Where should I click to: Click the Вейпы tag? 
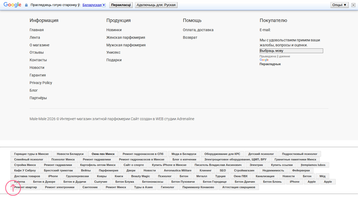pyautogui.click(x=86, y=170)
